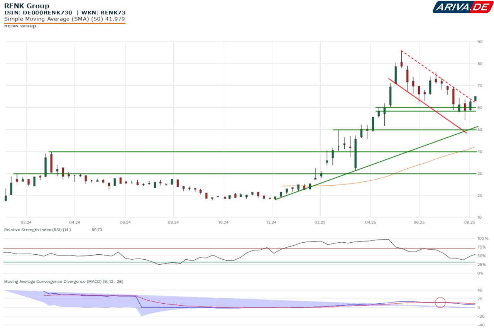The image size is (494, 328).
Task: Click the ISIN: DE000RENK730 text
Action: coord(38,13)
